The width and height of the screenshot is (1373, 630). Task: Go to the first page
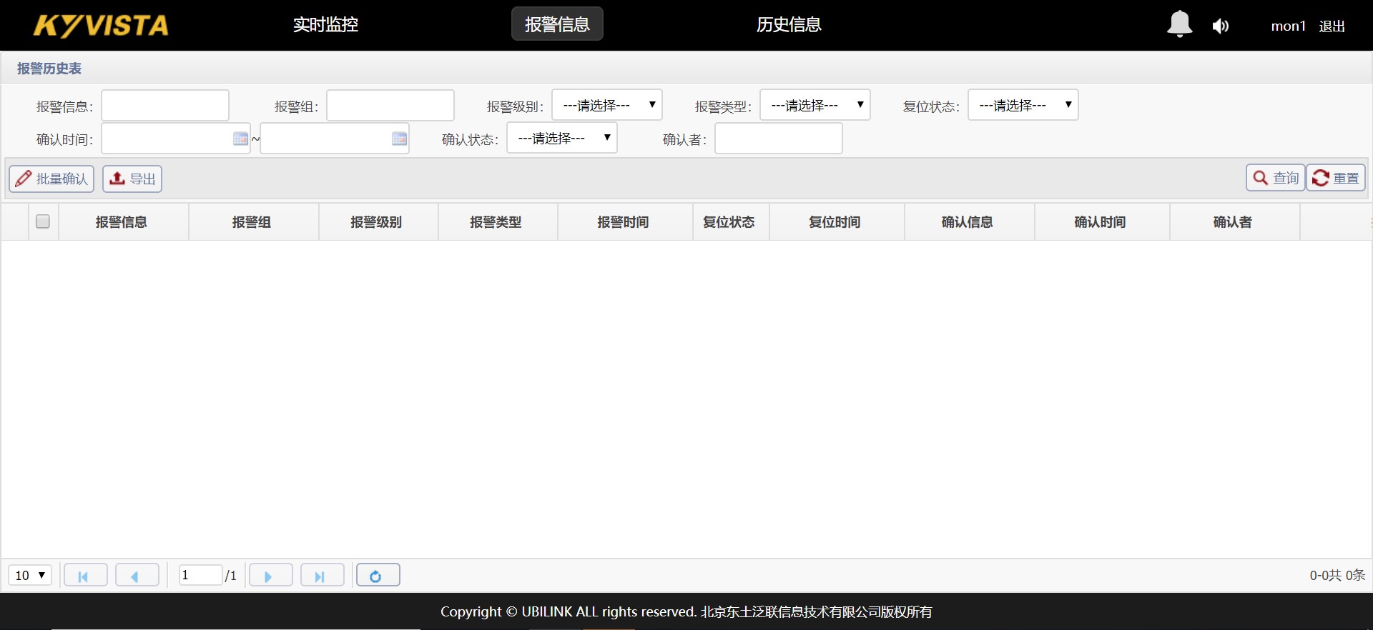pyautogui.click(x=86, y=576)
